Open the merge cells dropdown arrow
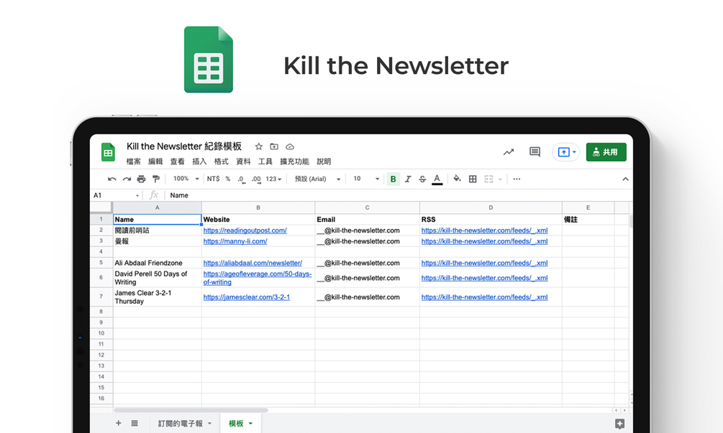 click(x=500, y=179)
